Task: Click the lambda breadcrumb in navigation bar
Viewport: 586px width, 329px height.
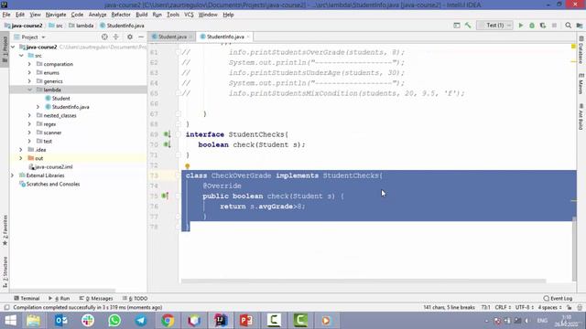Action: coord(81,26)
